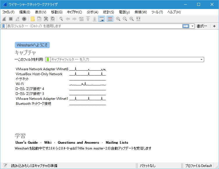Click into the capture filter input field
This screenshot has height=169, width=219.
[125, 60]
